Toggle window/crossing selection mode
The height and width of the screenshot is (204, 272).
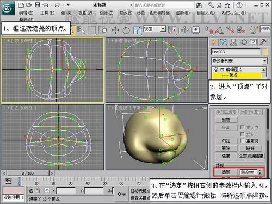pos(103,30)
